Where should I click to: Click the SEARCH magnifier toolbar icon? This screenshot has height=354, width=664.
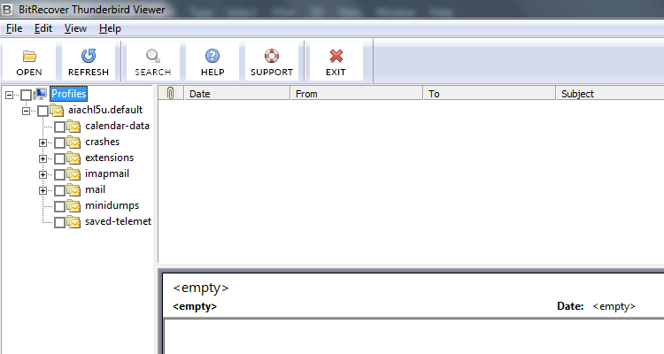click(152, 56)
